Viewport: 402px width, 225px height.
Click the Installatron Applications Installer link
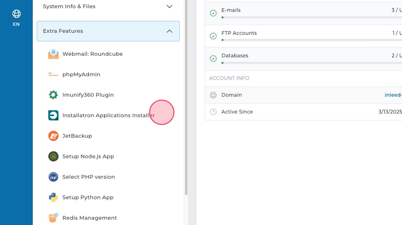(108, 115)
